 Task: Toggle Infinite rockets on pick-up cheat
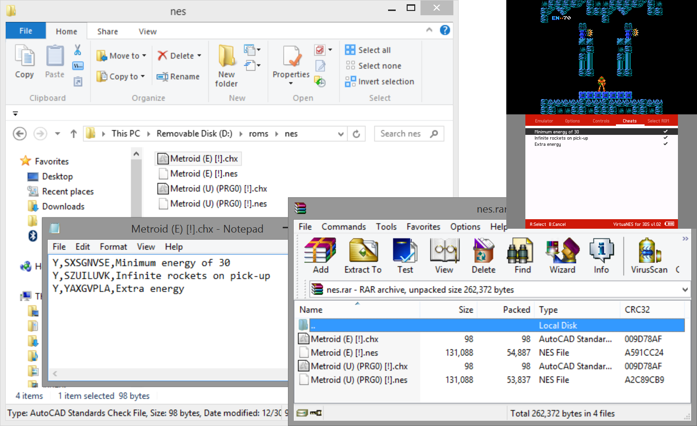601,138
